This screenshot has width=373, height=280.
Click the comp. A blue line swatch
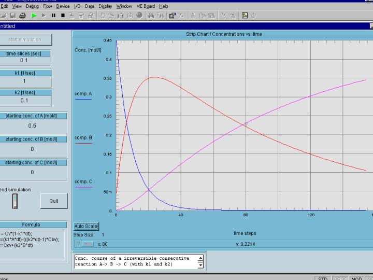click(x=83, y=99)
